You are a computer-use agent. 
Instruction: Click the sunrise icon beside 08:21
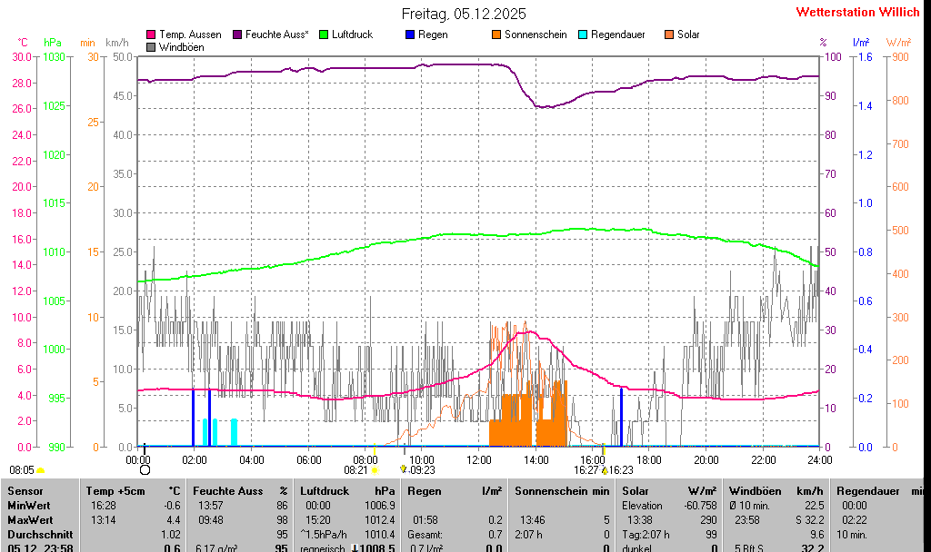(375, 470)
